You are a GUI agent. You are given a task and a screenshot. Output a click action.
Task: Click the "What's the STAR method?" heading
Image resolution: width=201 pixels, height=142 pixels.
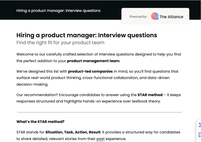coord(40,122)
